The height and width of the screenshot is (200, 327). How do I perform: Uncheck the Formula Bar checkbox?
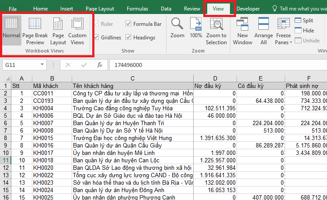click(128, 24)
